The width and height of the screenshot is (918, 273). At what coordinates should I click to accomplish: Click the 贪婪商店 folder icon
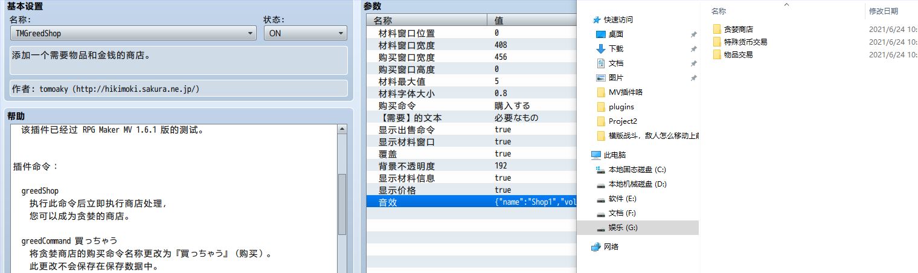[717, 29]
